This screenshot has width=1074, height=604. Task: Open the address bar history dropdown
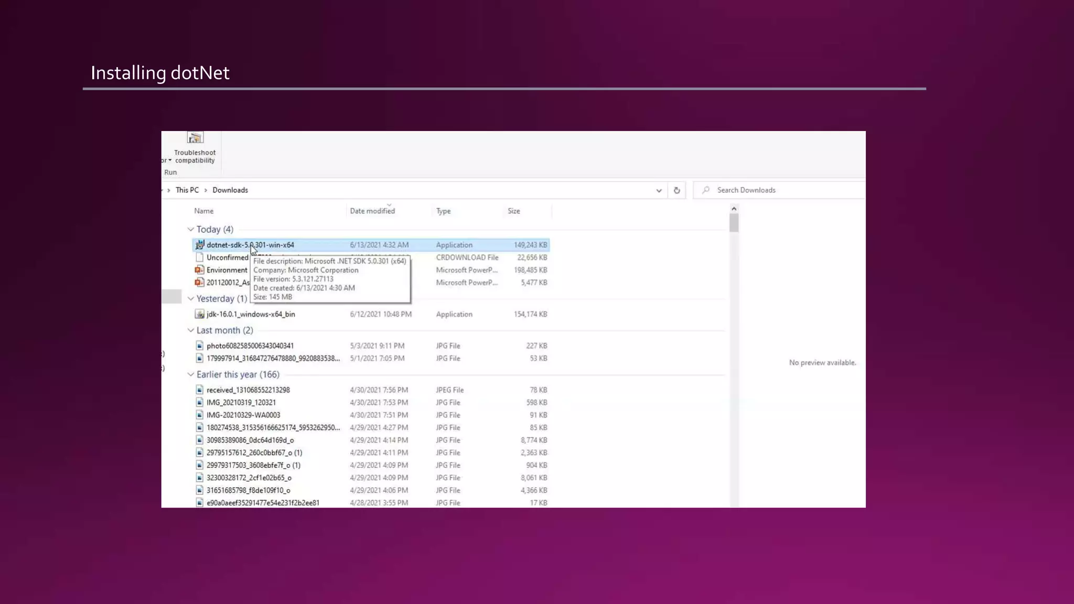click(x=659, y=190)
